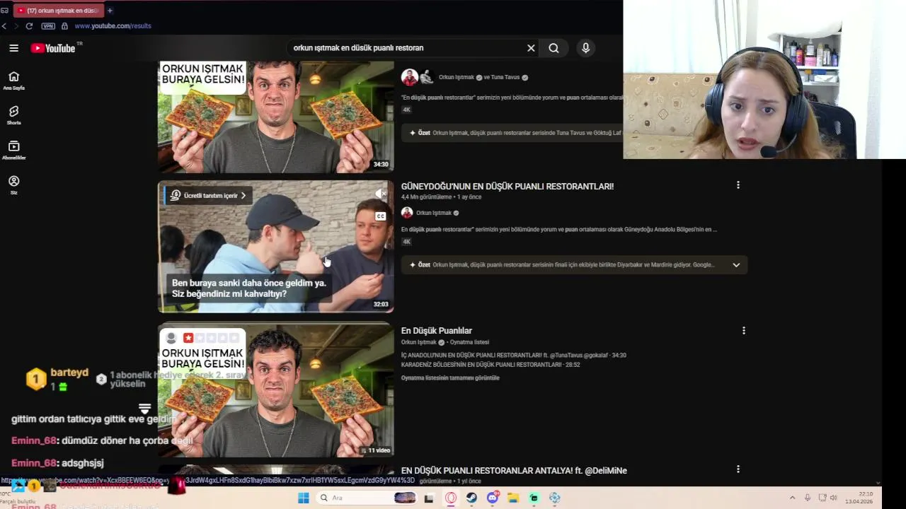This screenshot has height=509, width=906.
Task: Open the top video thumbnail with the 34:30 duration
Action: pyautogui.click(x=275, y=117)
